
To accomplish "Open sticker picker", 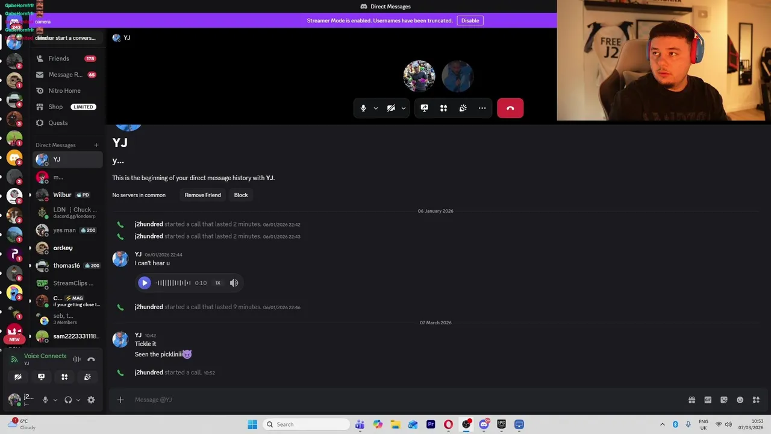I will coord(724,400).
